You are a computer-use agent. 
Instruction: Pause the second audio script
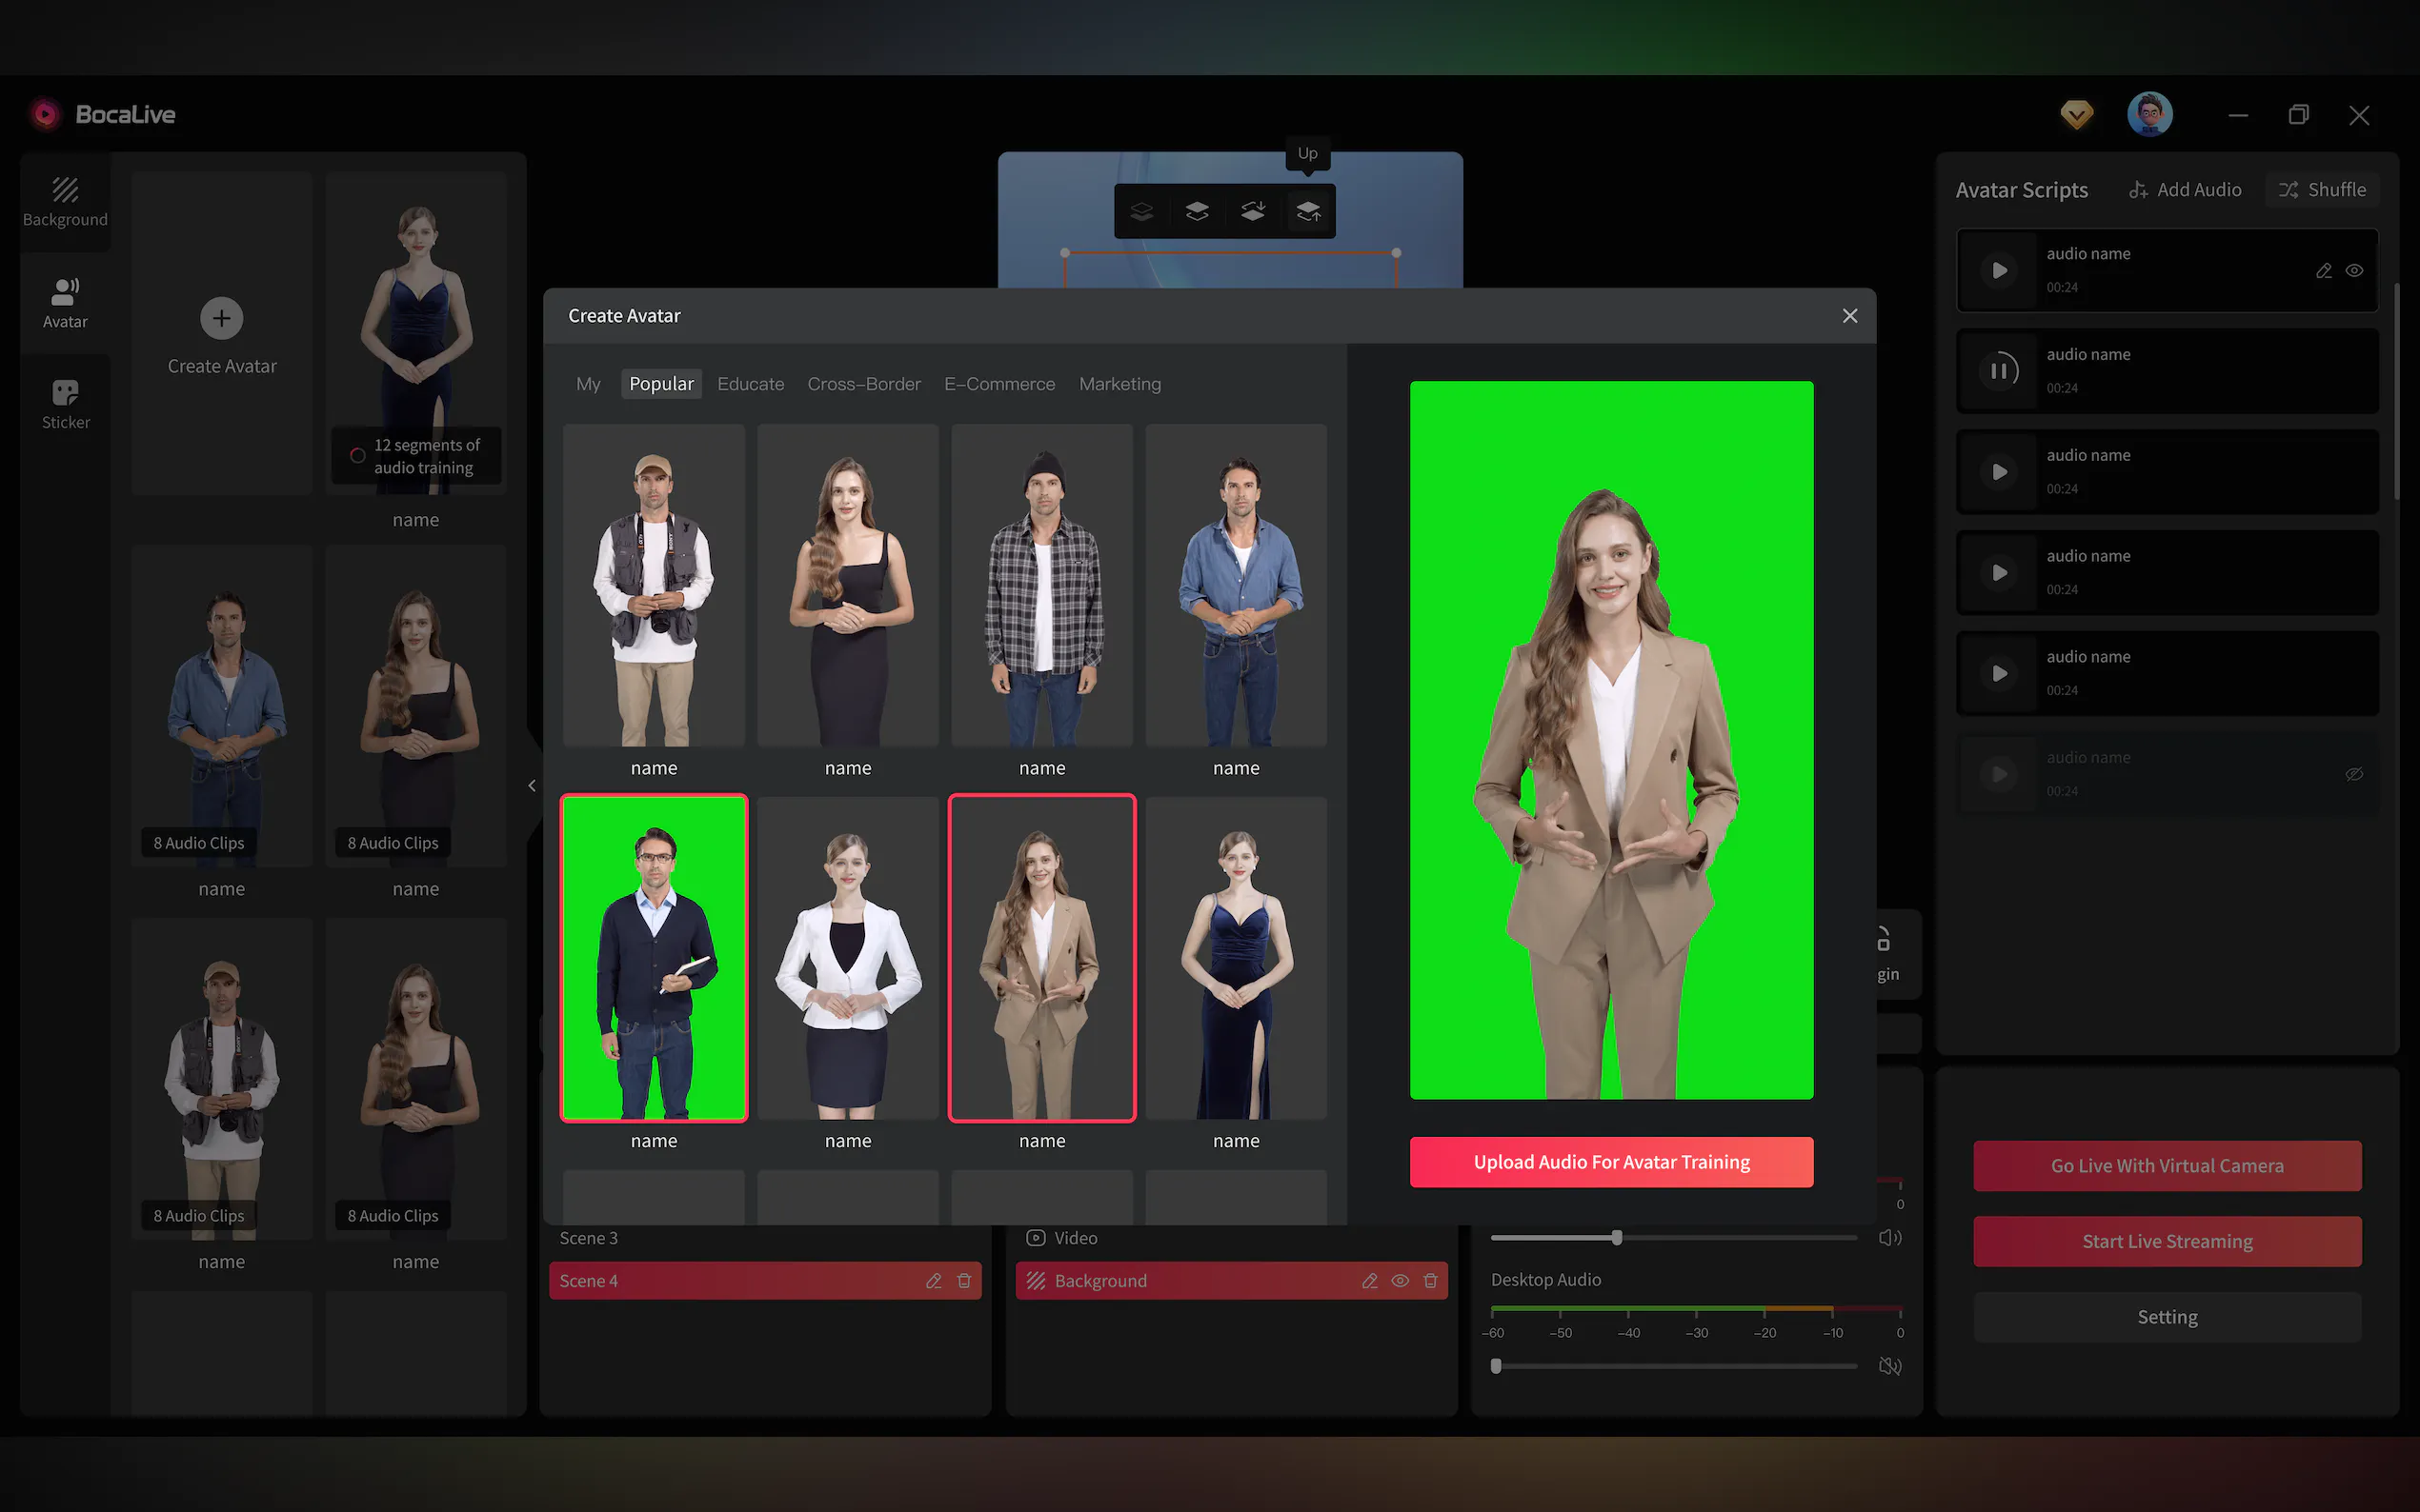click(x=1998, y=371)
